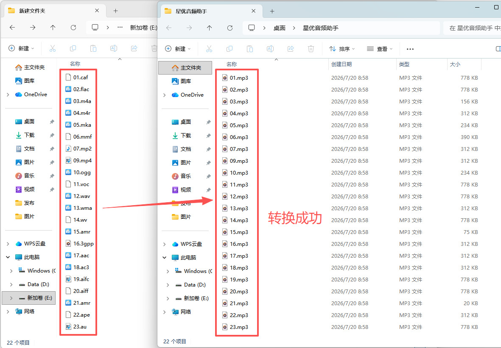
Task: Click the up arrow in the right window
Action: point(209,28)
